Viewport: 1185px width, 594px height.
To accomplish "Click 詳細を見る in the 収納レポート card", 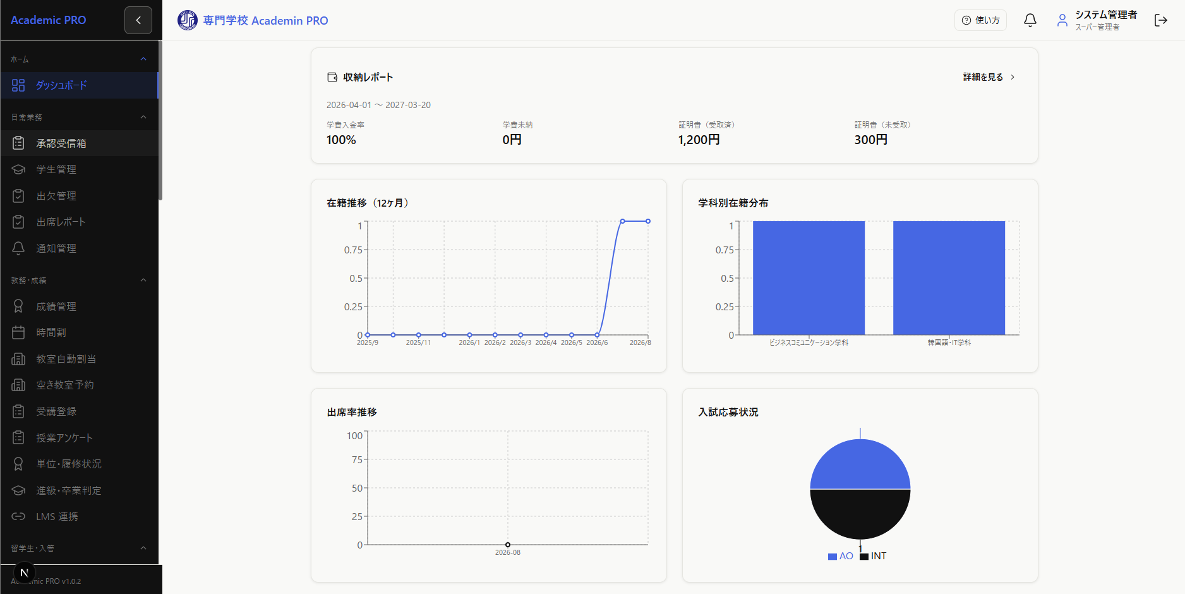I will pyautogui.click(x=989, y=77).
